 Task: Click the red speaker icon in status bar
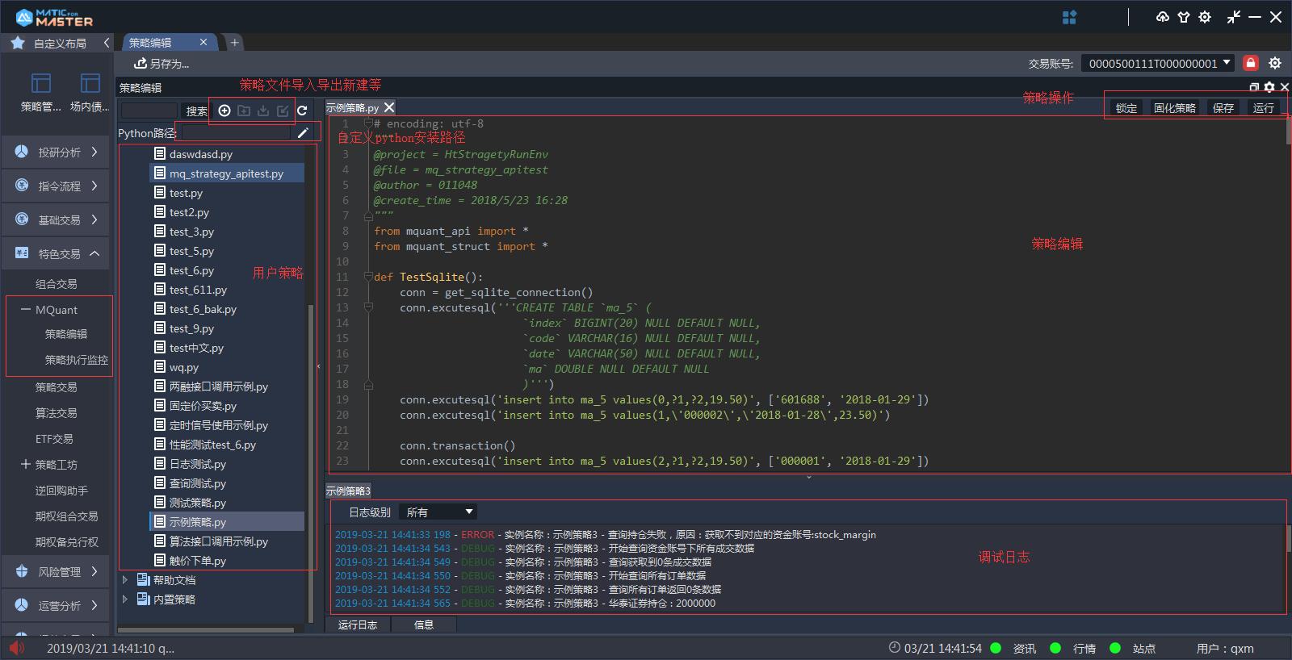coord(17,648)
